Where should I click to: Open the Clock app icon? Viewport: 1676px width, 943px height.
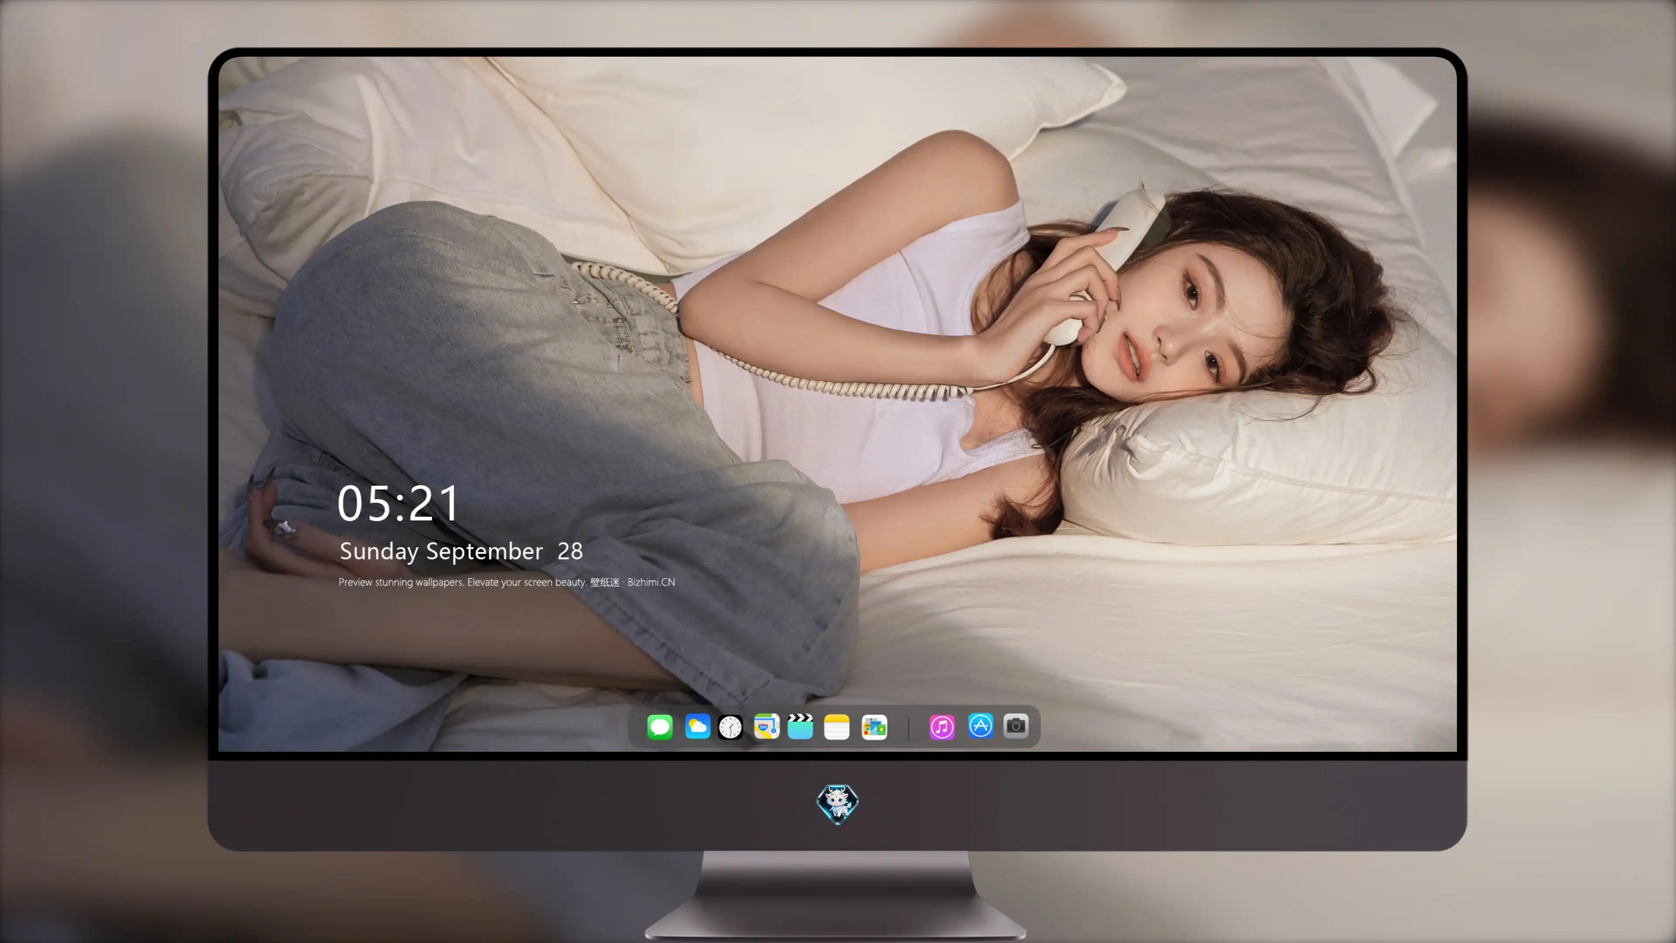[730, 726]
